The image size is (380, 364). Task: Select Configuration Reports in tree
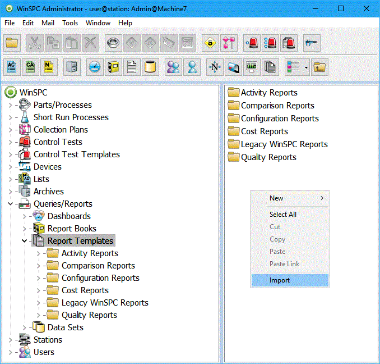(100, 278)
